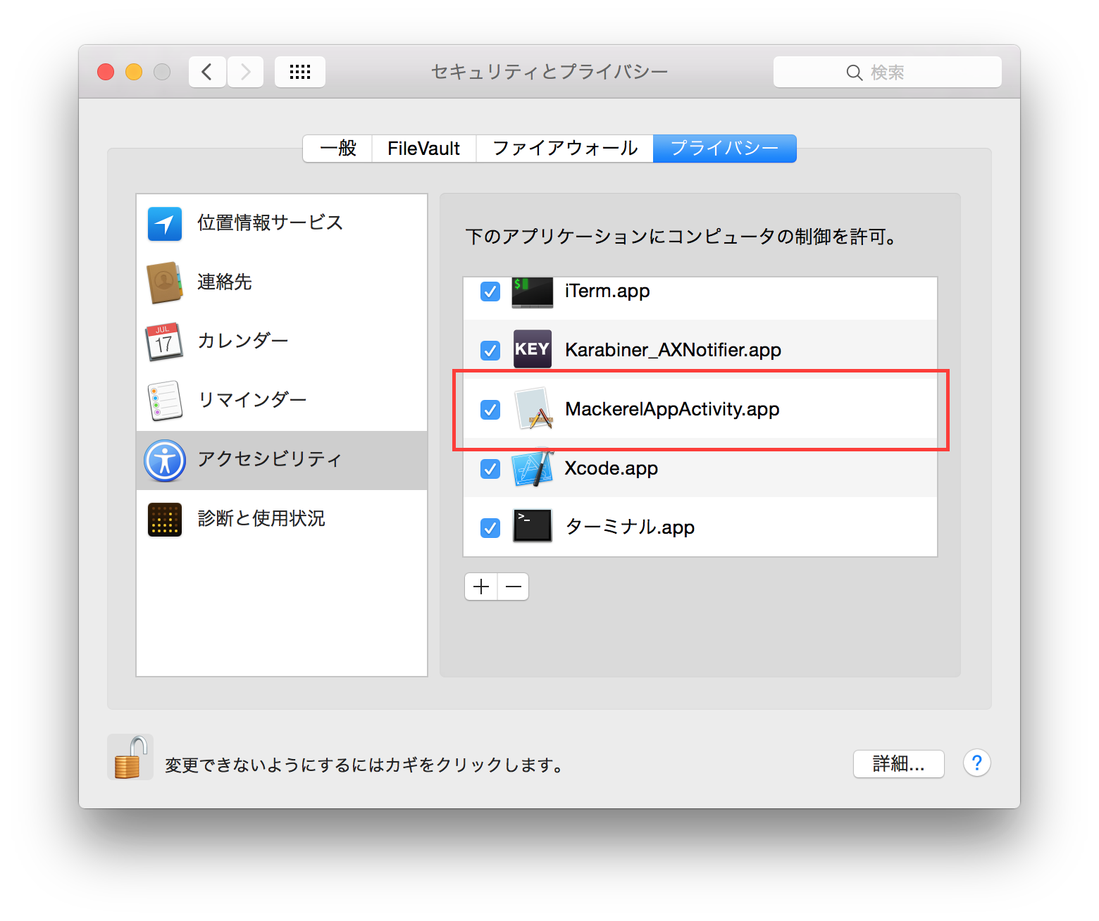Show all preferences with grid icon
1099x921 pixels.
point(300,72)
